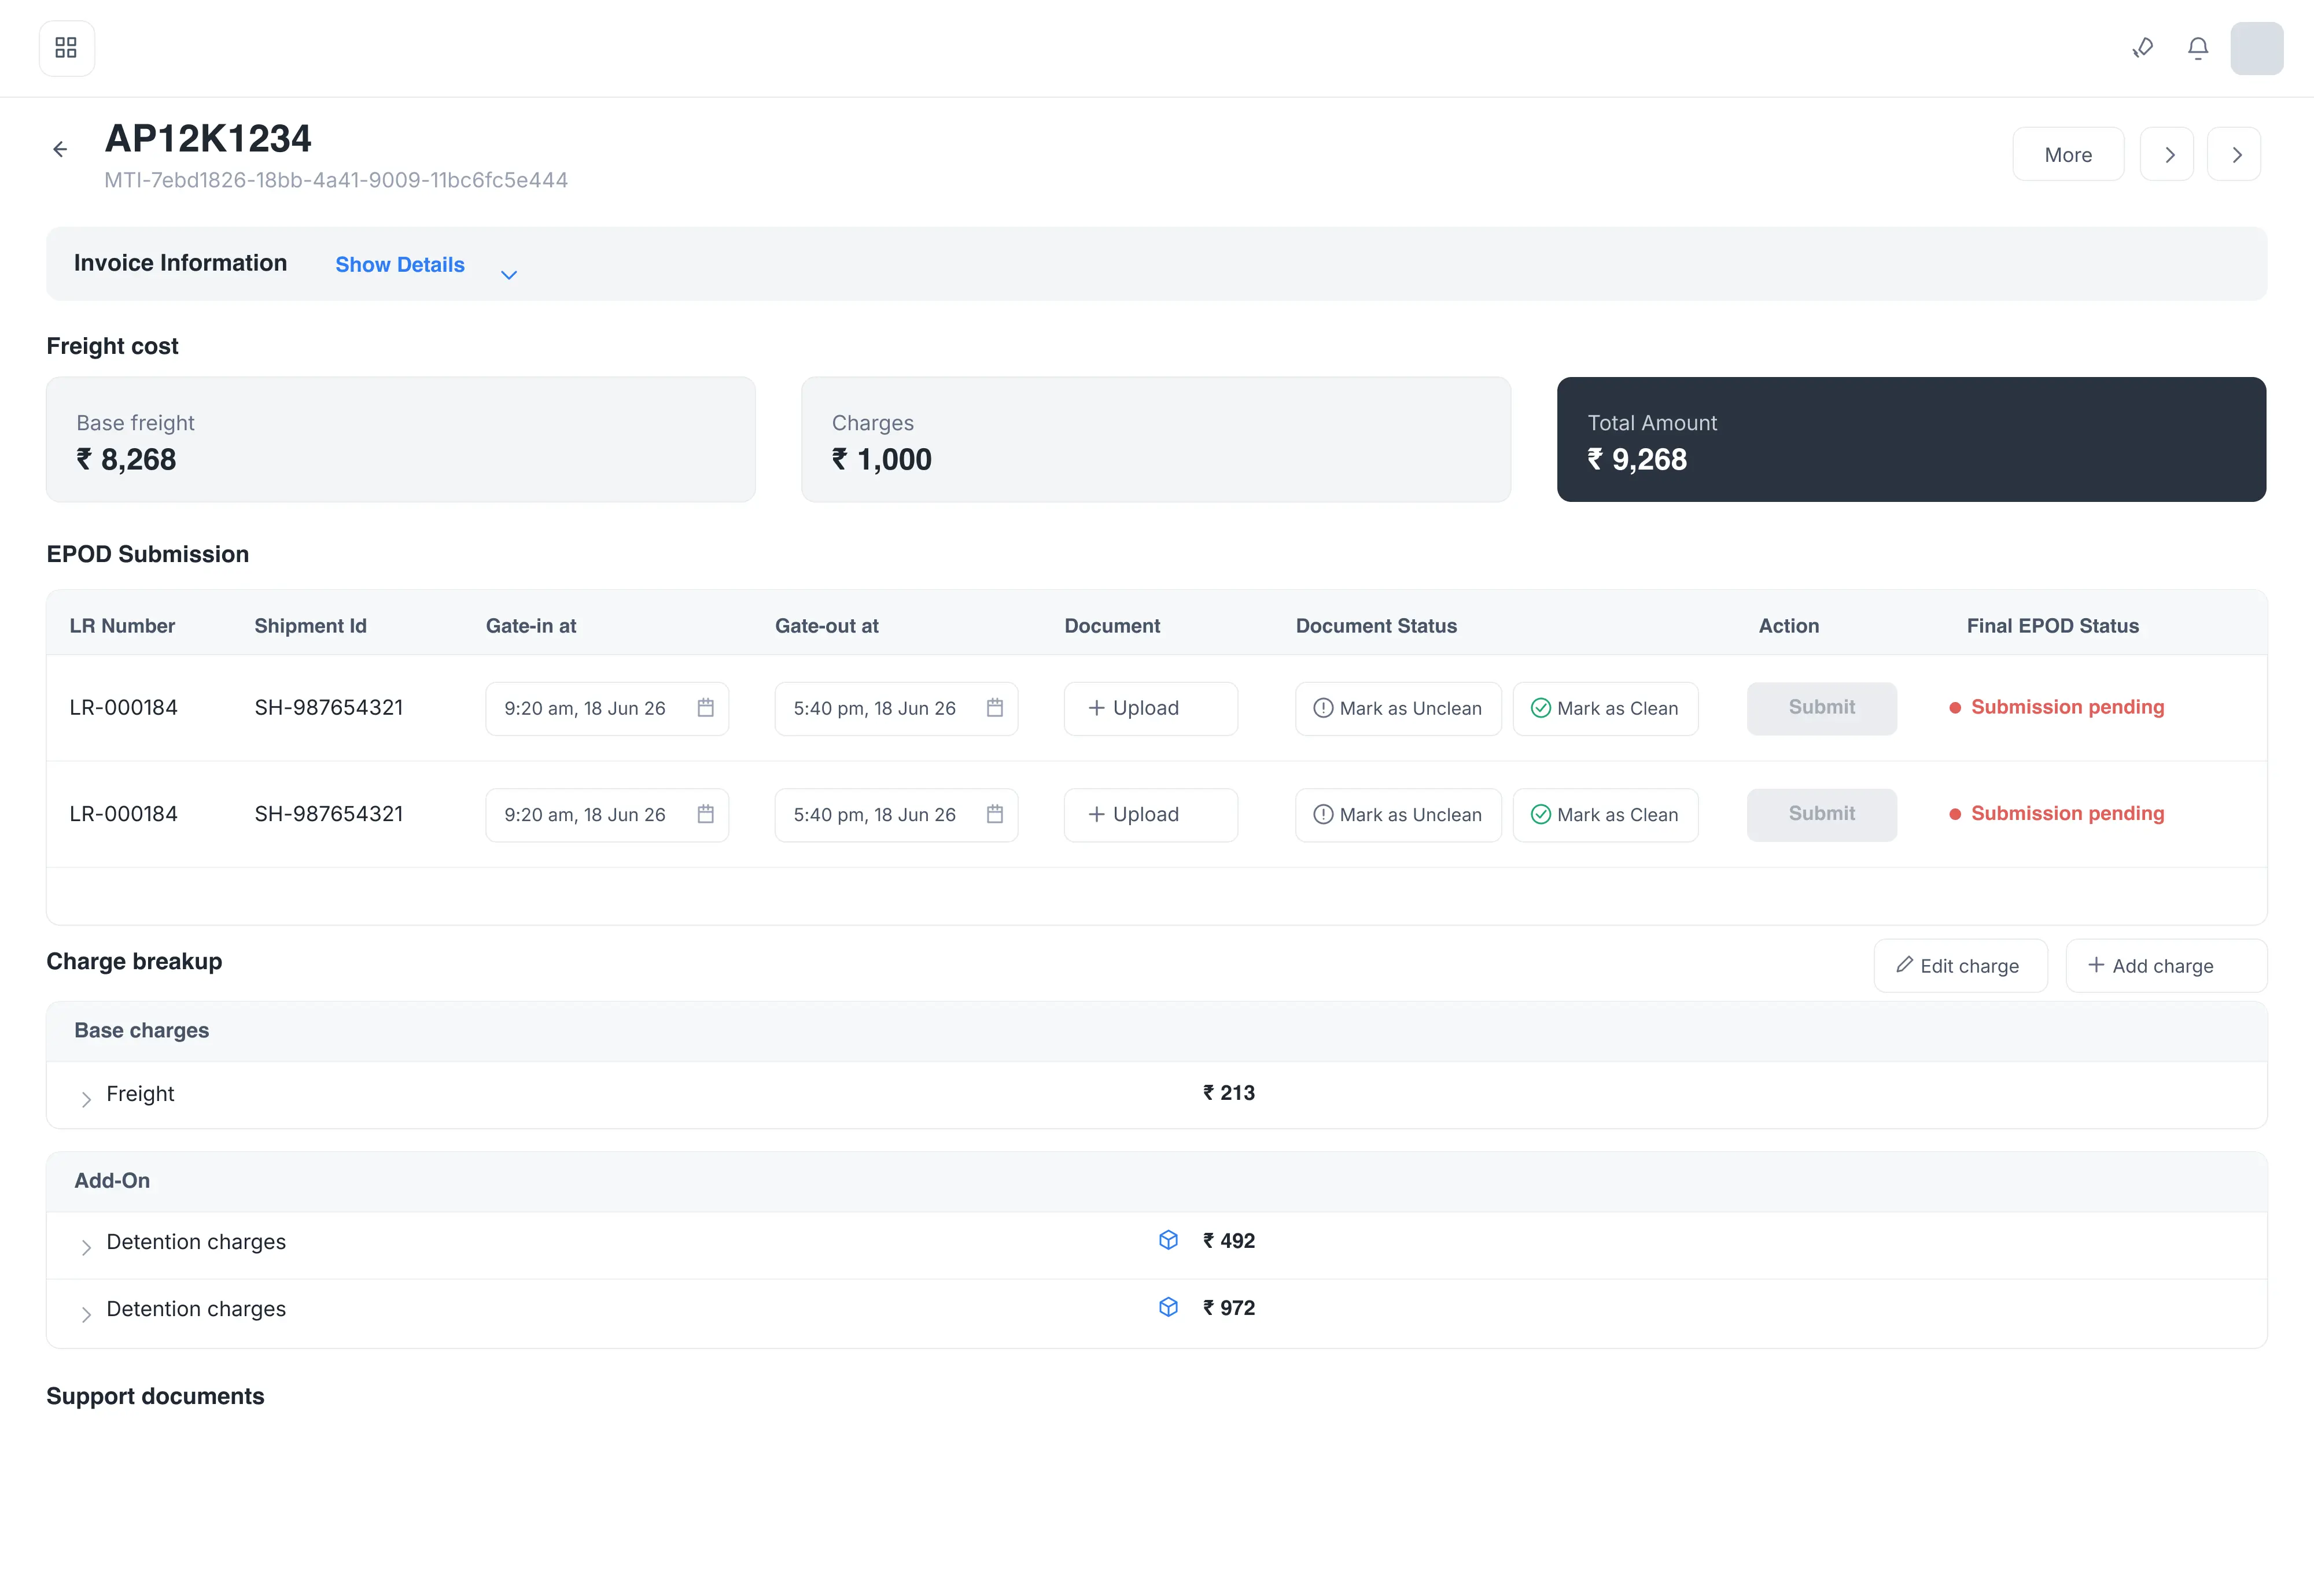Click the first chevron button next to More

pos(2167,154)
